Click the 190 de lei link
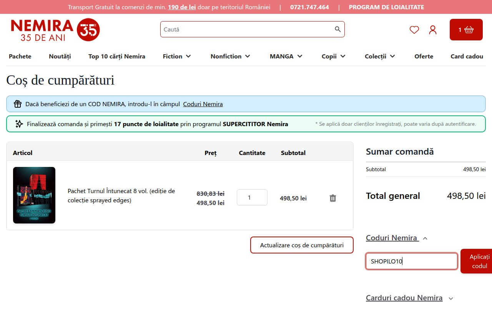This screenshot has height=320, width=492. pyautogui.click(x=182, y=7)
